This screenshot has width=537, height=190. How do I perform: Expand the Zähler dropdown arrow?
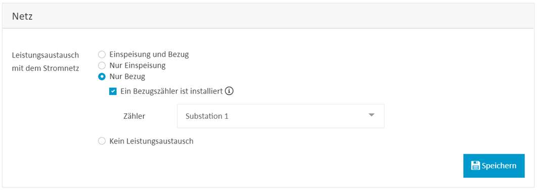372,115
